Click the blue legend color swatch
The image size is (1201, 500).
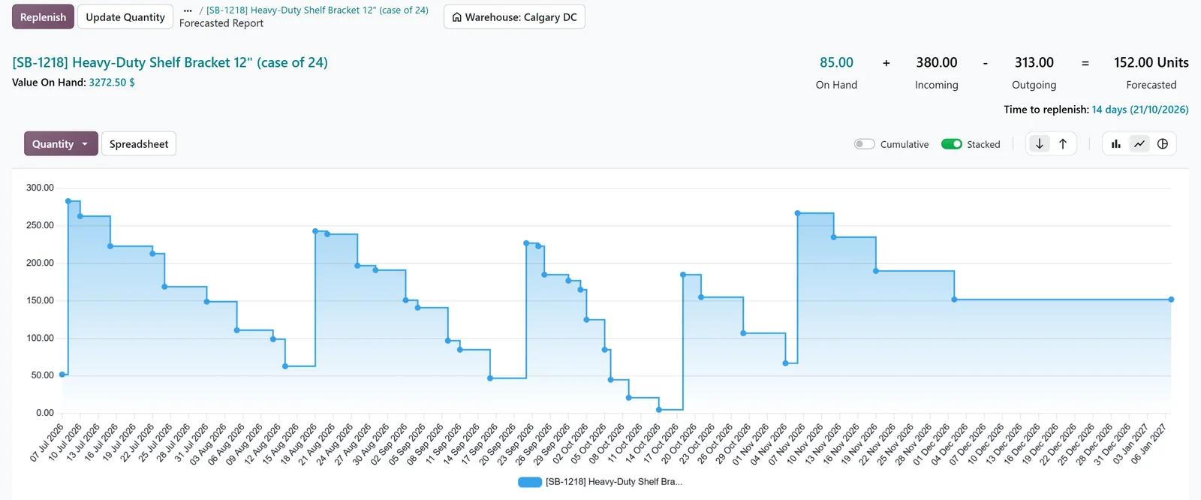click(x=530, y=482)
